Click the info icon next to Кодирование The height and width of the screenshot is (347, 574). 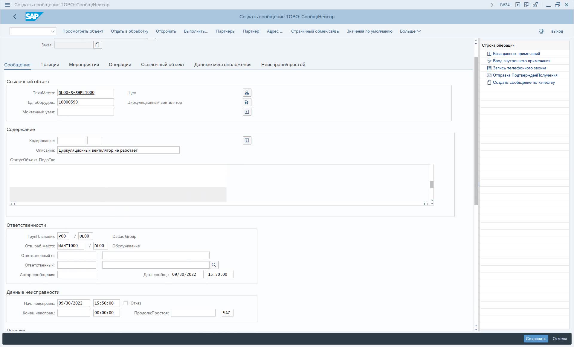247,141
